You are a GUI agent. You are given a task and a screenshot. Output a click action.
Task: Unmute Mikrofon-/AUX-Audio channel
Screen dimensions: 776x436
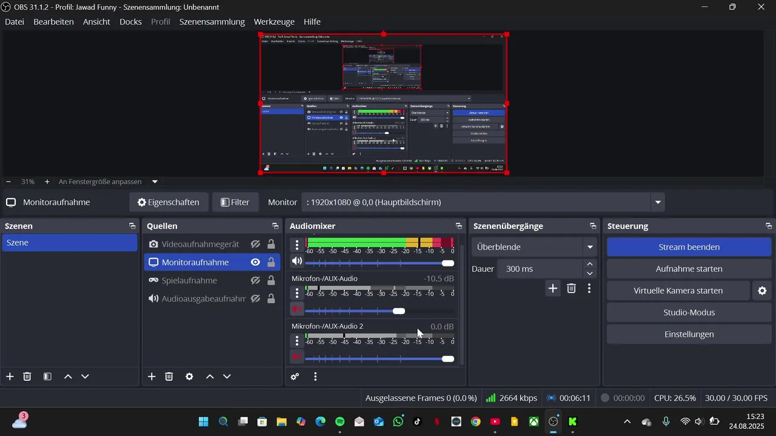(296, 310)
